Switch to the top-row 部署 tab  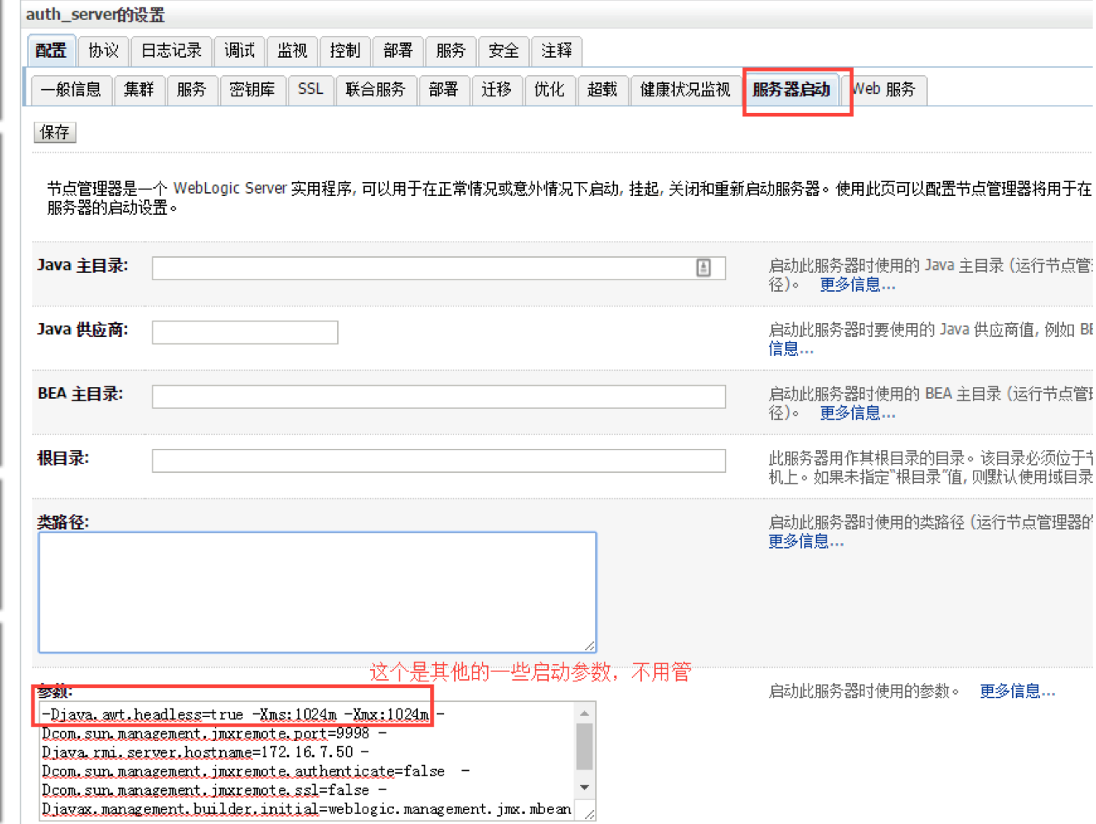398,51
